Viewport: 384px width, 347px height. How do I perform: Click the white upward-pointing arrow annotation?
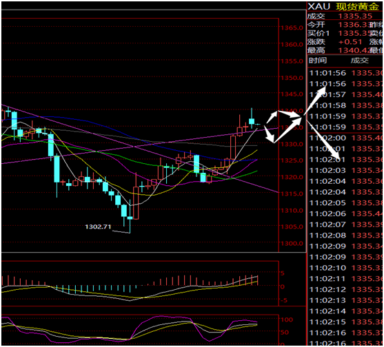pyautogui.click(x=315, y=101)
